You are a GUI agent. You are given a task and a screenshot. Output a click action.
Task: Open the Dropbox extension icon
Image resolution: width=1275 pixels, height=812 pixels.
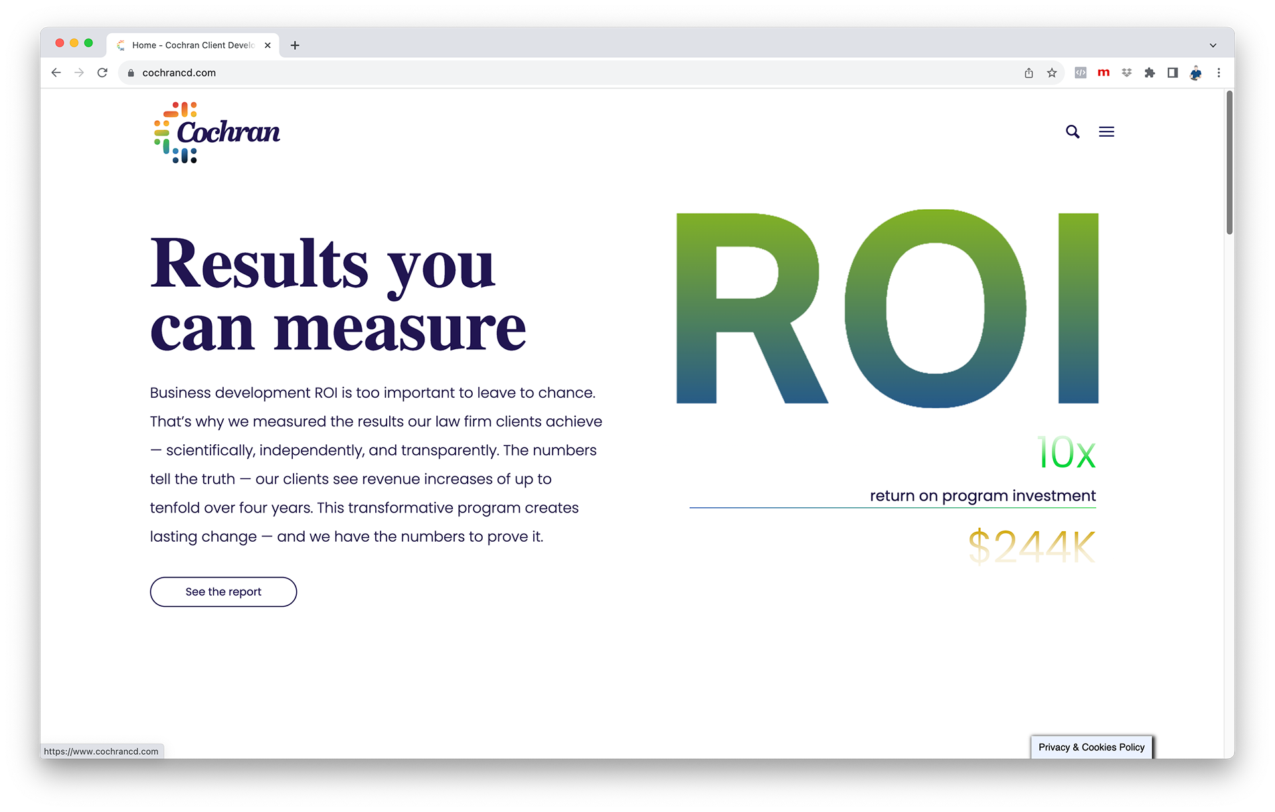1127,73
